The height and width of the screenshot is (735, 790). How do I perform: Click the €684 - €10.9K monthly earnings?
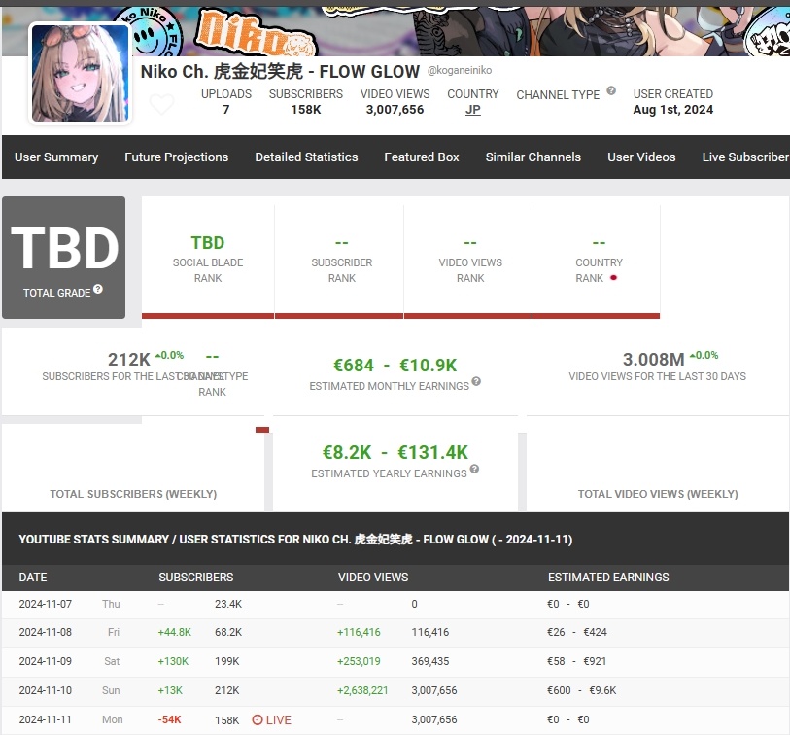(395, 365)
